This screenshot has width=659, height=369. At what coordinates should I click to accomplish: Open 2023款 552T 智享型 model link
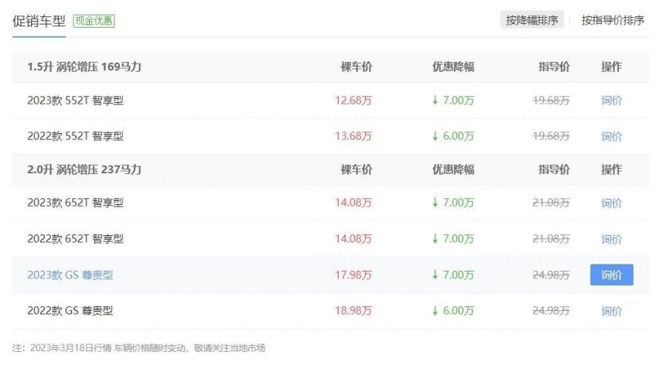pos(75,101)
